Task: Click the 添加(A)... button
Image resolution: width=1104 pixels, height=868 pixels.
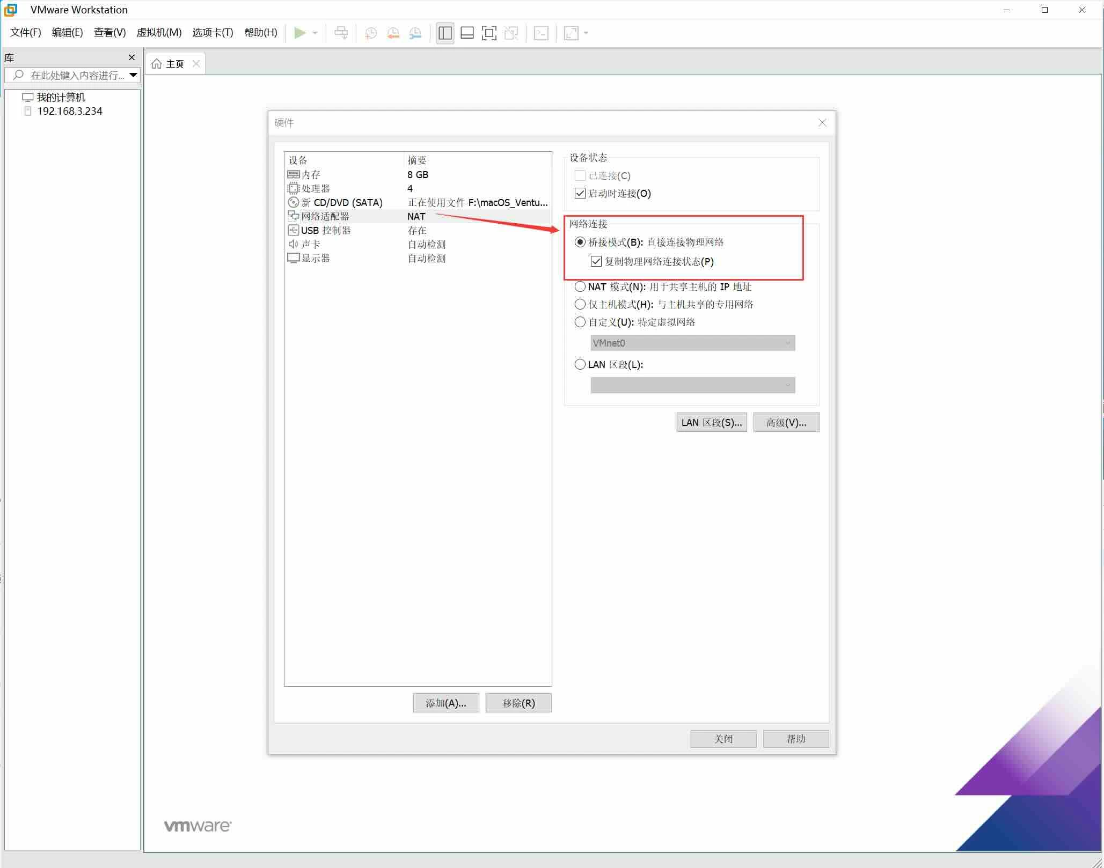Action: click(x=445, y=703)
